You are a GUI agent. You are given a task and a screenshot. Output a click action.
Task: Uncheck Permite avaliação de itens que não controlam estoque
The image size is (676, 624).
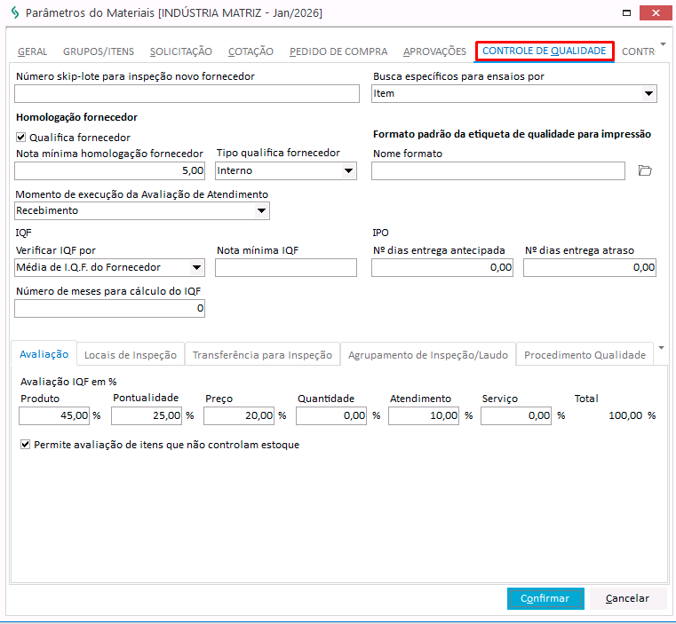coord(26,445)
